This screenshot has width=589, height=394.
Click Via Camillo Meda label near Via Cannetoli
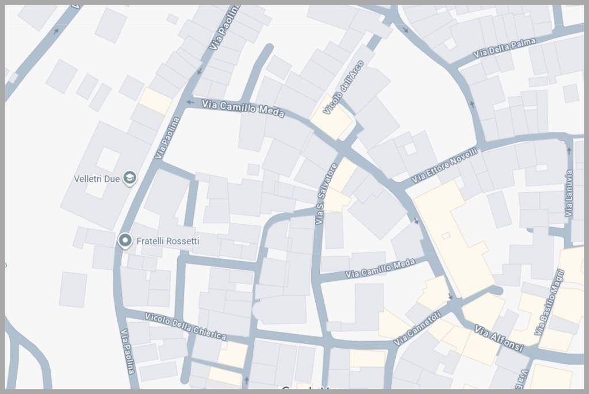380,269
